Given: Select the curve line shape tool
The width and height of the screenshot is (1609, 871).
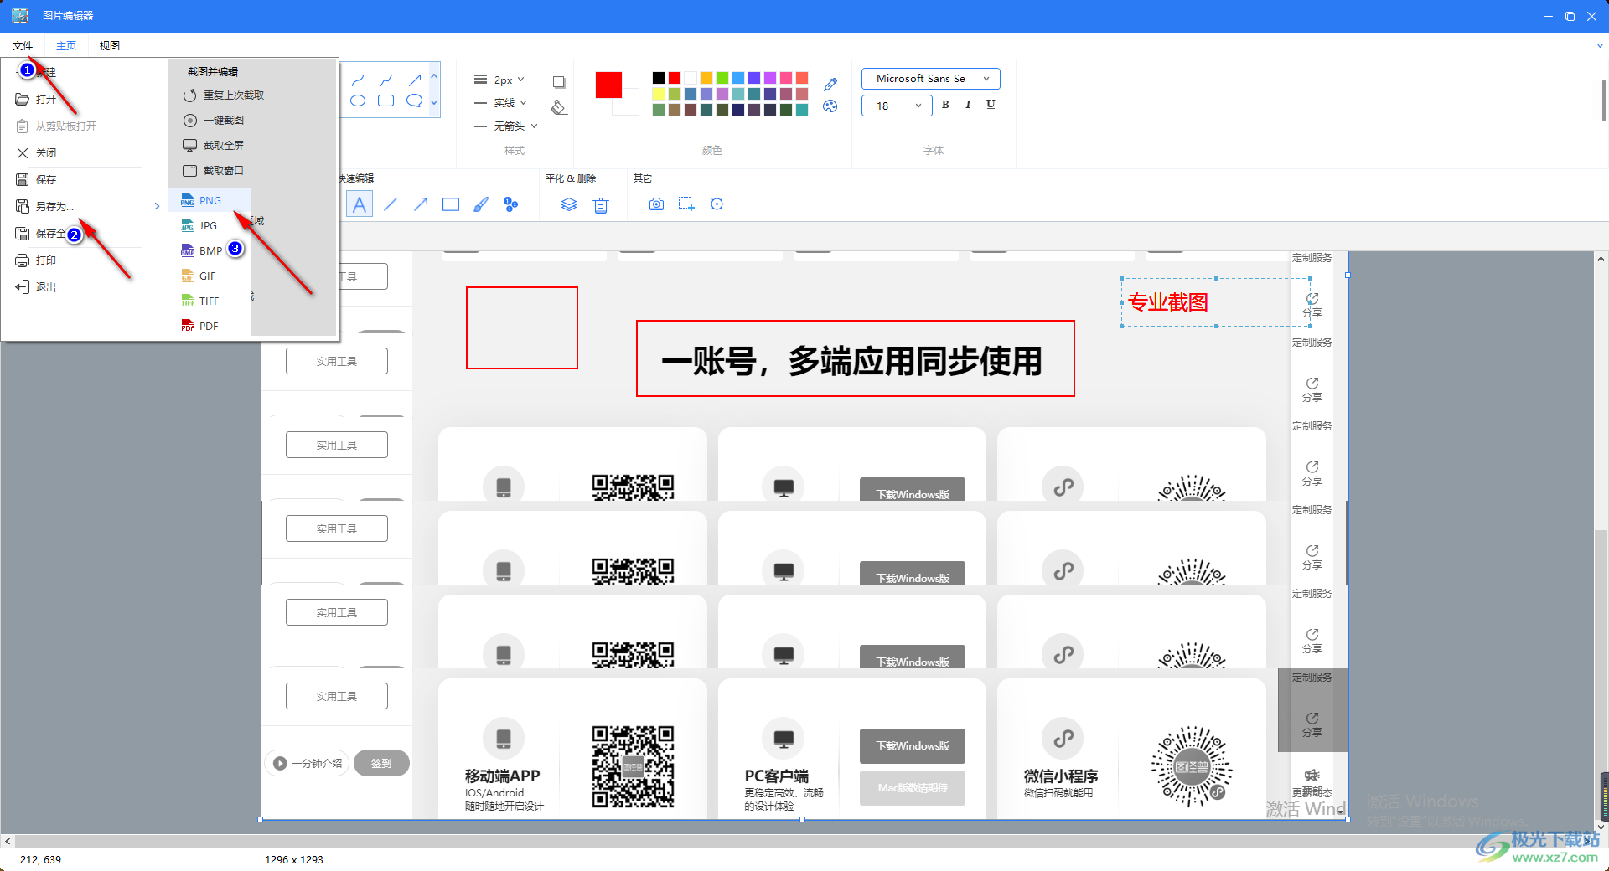Looking at the screenshot, I should (x=358, y=80).
